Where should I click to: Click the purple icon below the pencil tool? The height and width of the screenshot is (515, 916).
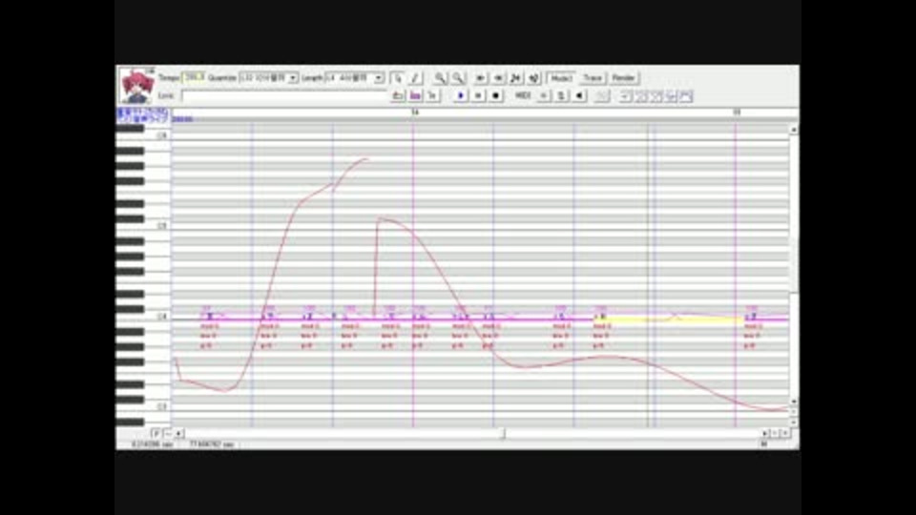coord(415,95)
